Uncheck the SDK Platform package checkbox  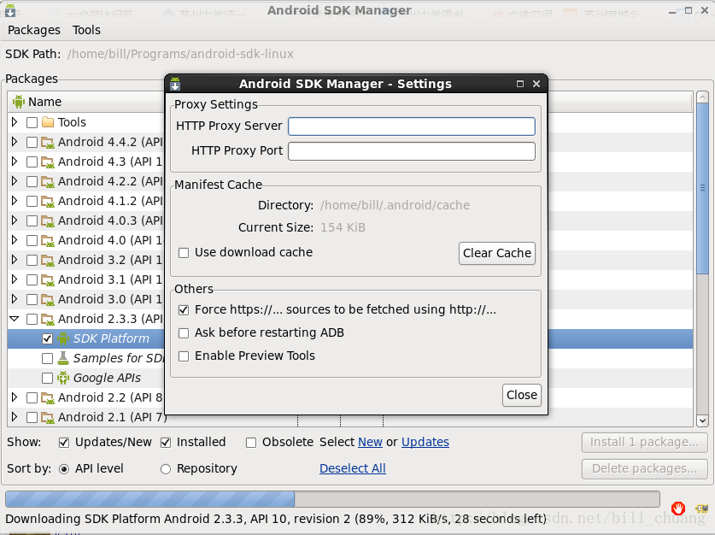click(48, 339)
